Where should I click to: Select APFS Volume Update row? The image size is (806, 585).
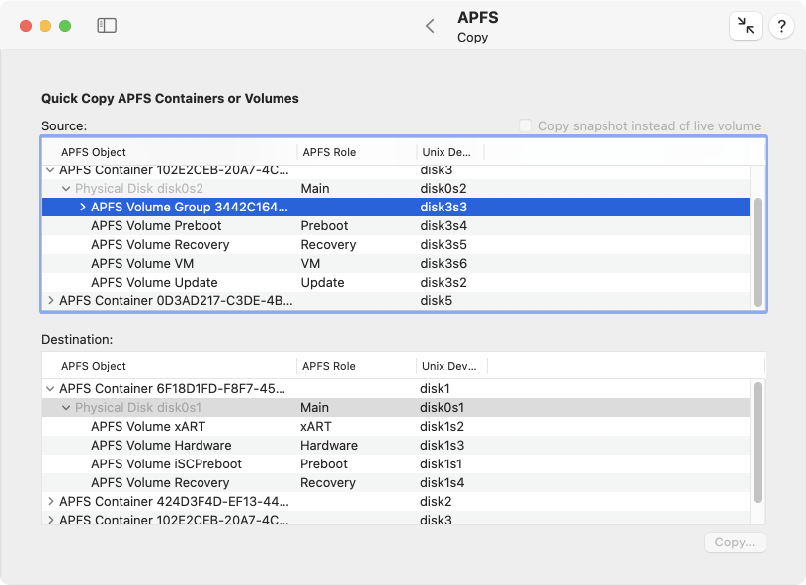396,283
